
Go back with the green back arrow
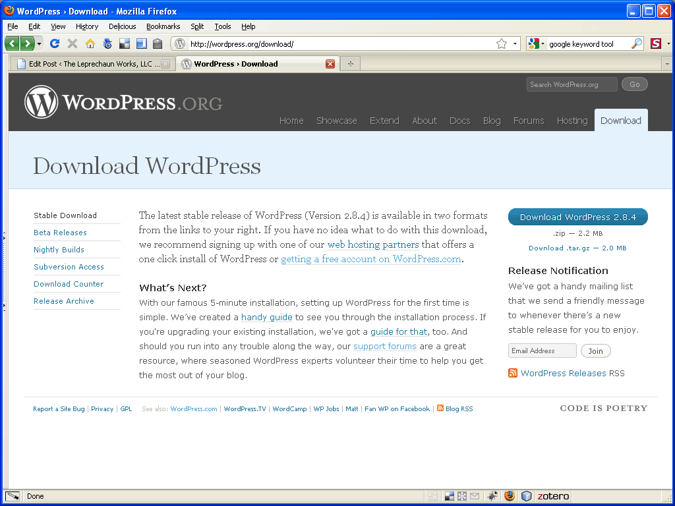[12, 43]
